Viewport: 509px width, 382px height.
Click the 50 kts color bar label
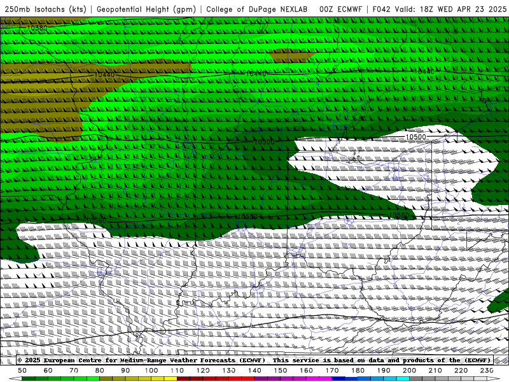click(22, 371)
